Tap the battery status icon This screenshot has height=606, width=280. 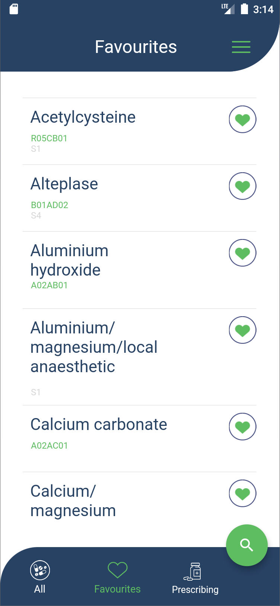(244, 9)
